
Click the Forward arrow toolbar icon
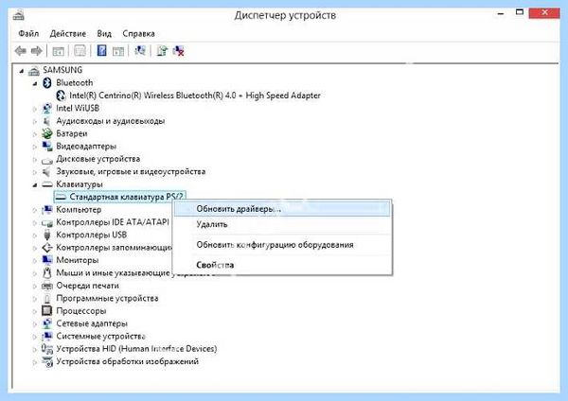[37, 51]
